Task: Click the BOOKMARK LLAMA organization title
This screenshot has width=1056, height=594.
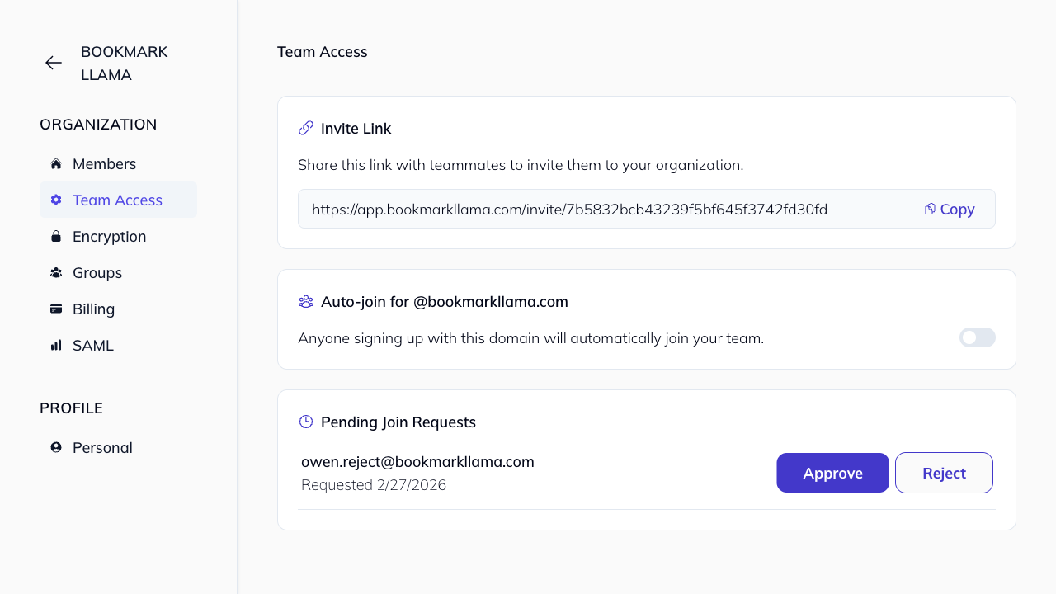Action: tap(124, 63)
